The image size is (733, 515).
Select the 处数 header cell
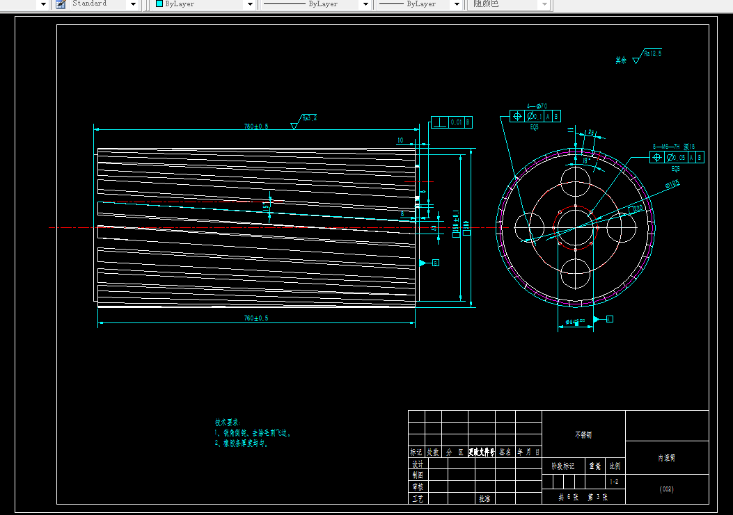point(433,452)
